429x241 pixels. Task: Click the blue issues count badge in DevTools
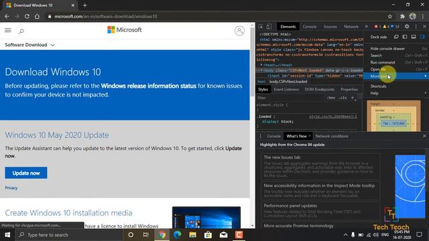tap(395, 27)
